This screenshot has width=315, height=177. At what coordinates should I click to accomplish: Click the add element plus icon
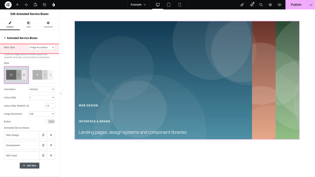17,5
